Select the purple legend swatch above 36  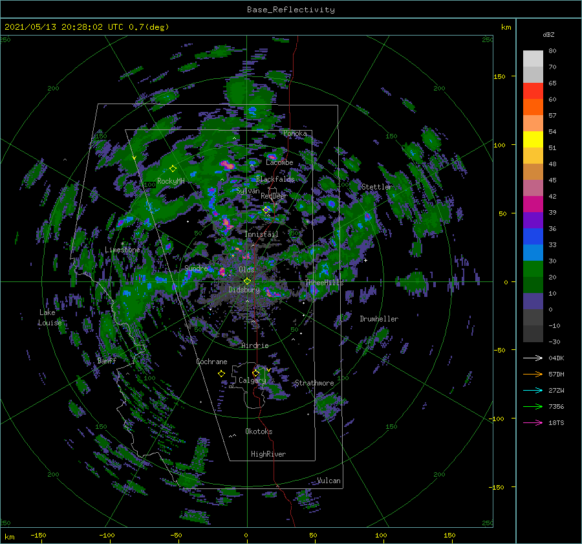[x=533, y=221]
